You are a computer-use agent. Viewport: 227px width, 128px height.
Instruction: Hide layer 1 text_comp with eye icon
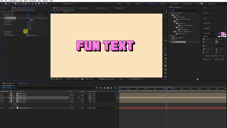(1, 94)
